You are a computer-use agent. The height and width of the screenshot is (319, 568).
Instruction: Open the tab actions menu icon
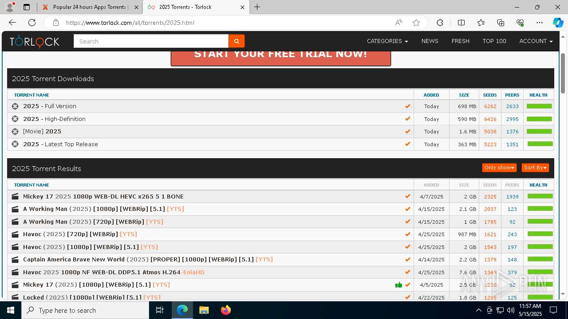[27, 7]
